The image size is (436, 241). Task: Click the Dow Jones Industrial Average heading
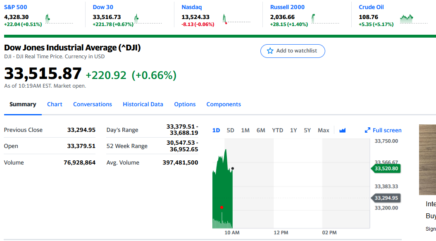point(72,48)
